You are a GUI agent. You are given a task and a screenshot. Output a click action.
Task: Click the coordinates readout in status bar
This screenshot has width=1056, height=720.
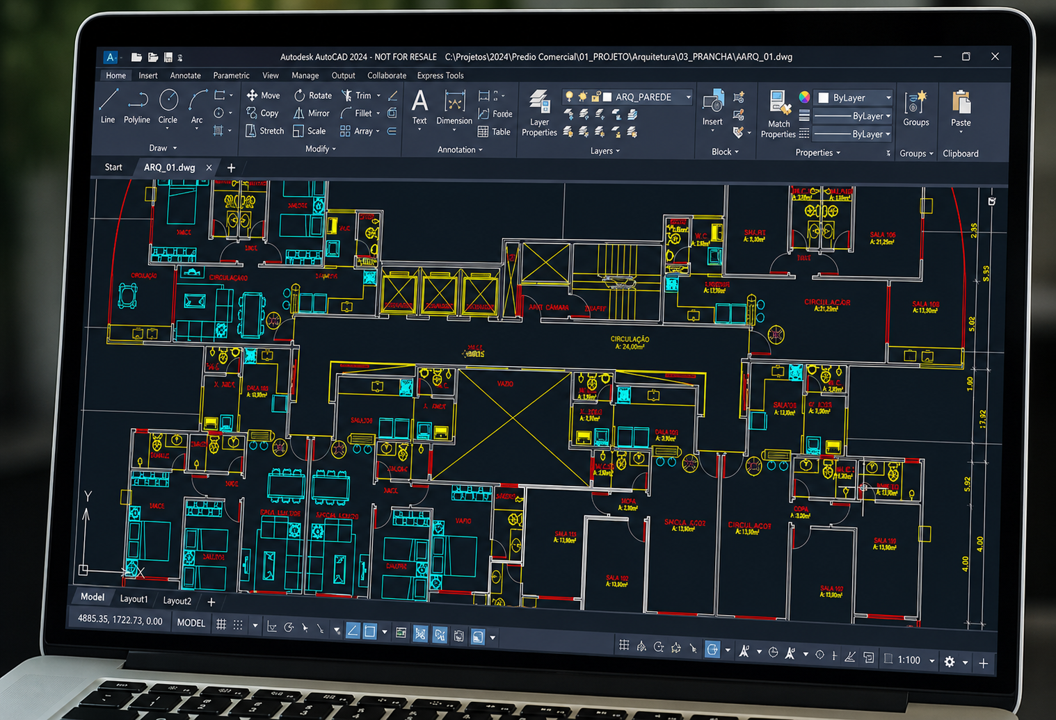(120, 619)
